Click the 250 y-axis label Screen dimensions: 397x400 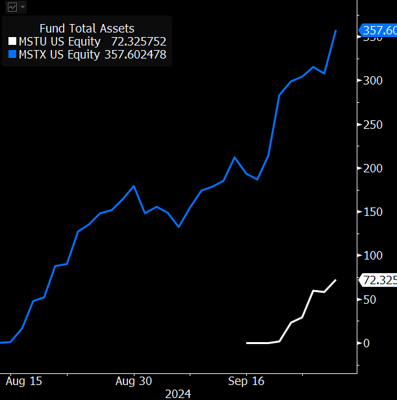(x=373, y=125)
